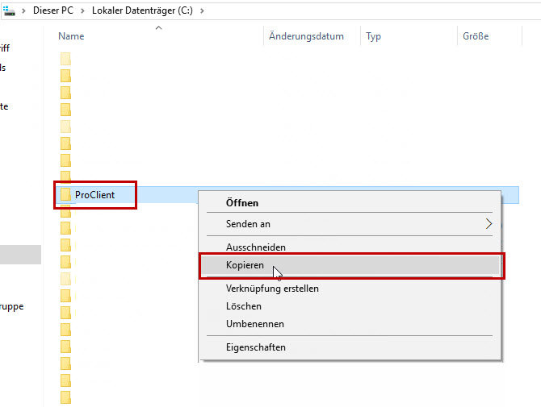Screen dimensions: 541x407
Task: Select the folder icon directly below ProClient
Action: click(65, 211)
